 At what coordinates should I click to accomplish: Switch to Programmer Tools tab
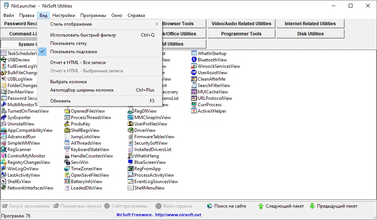coord(242,34)
